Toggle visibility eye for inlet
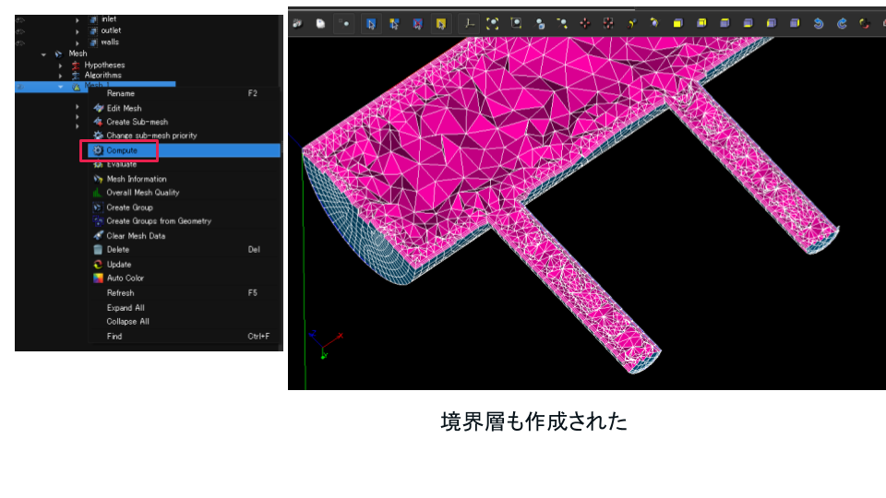 coord(21,19)
